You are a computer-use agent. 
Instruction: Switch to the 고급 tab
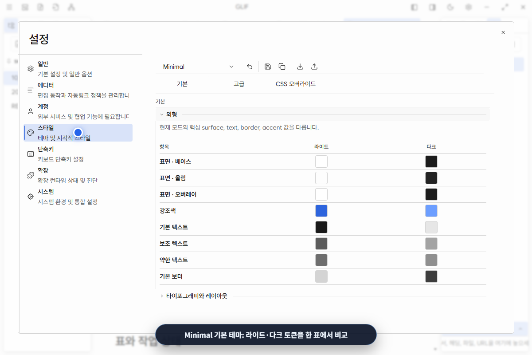pos(239,84)
